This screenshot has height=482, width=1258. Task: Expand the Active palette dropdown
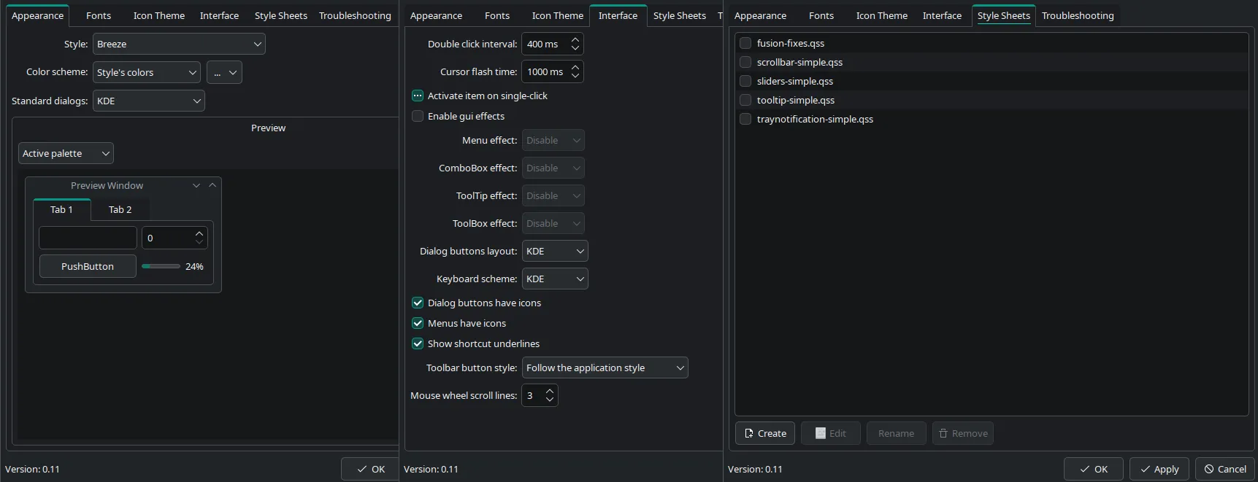coord(66,153)
